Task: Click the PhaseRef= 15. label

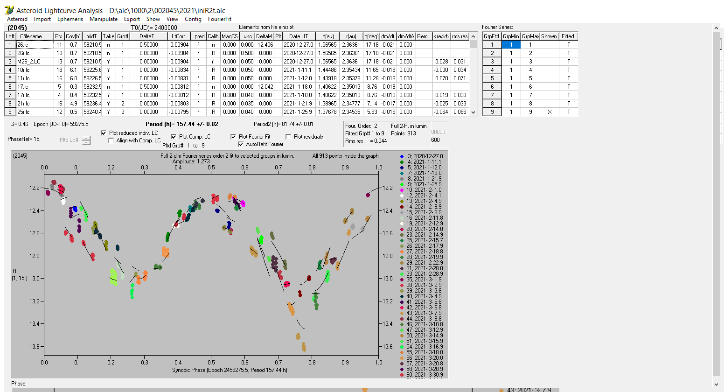Action: pos(24,139)
